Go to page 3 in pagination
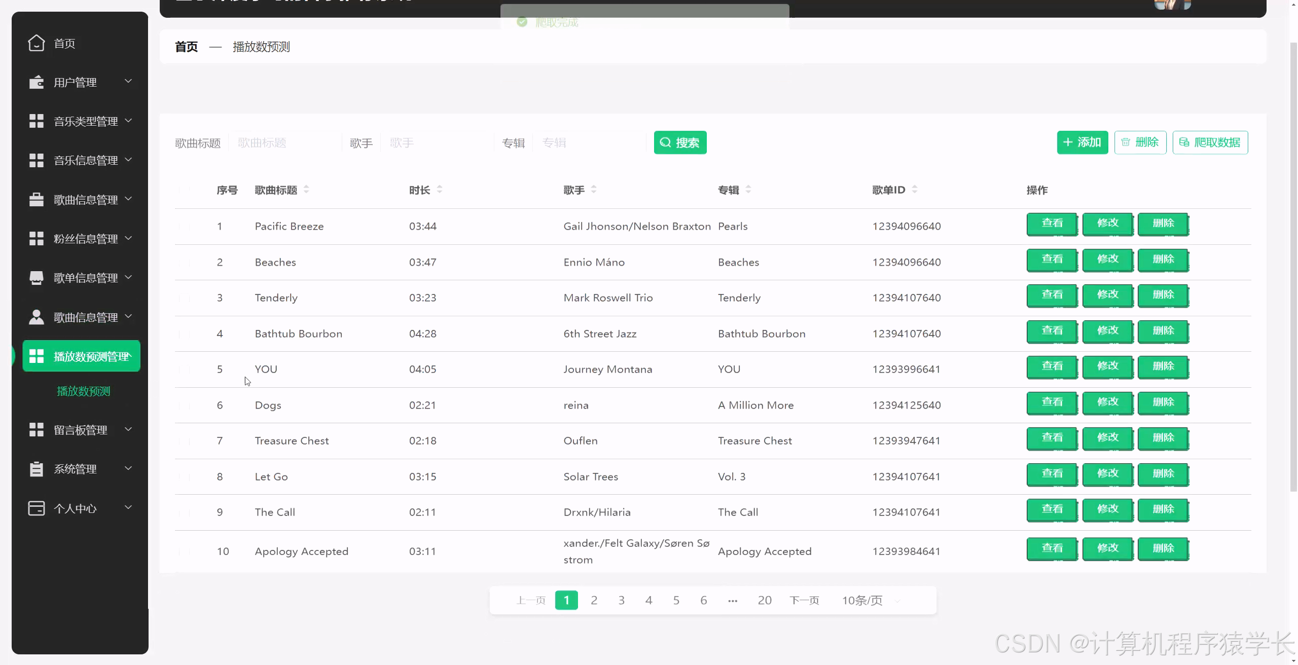1298x665 pixels. [x=621, y=601]
